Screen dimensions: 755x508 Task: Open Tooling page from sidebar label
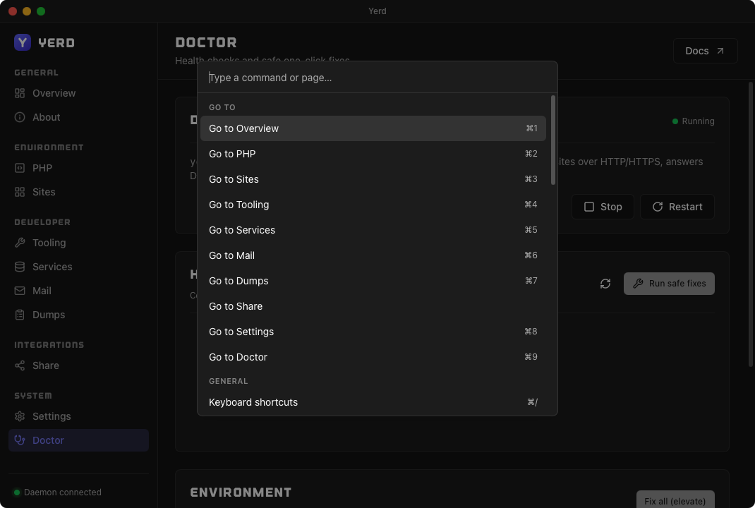point(49,243)
